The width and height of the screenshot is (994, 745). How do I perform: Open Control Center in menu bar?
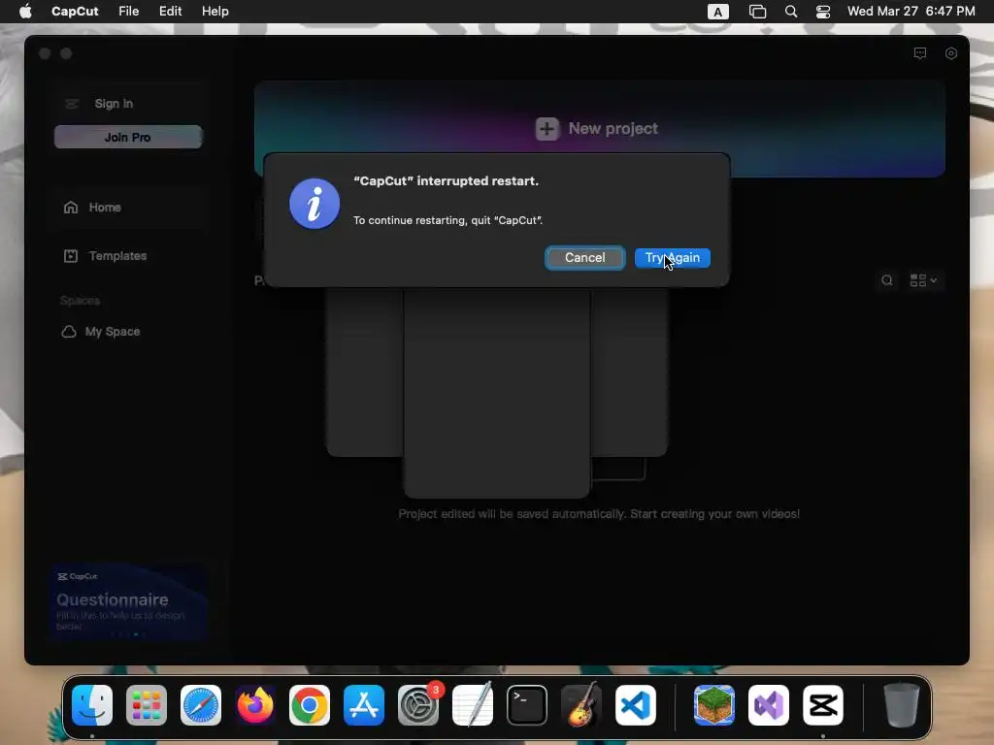coord(823,12)
